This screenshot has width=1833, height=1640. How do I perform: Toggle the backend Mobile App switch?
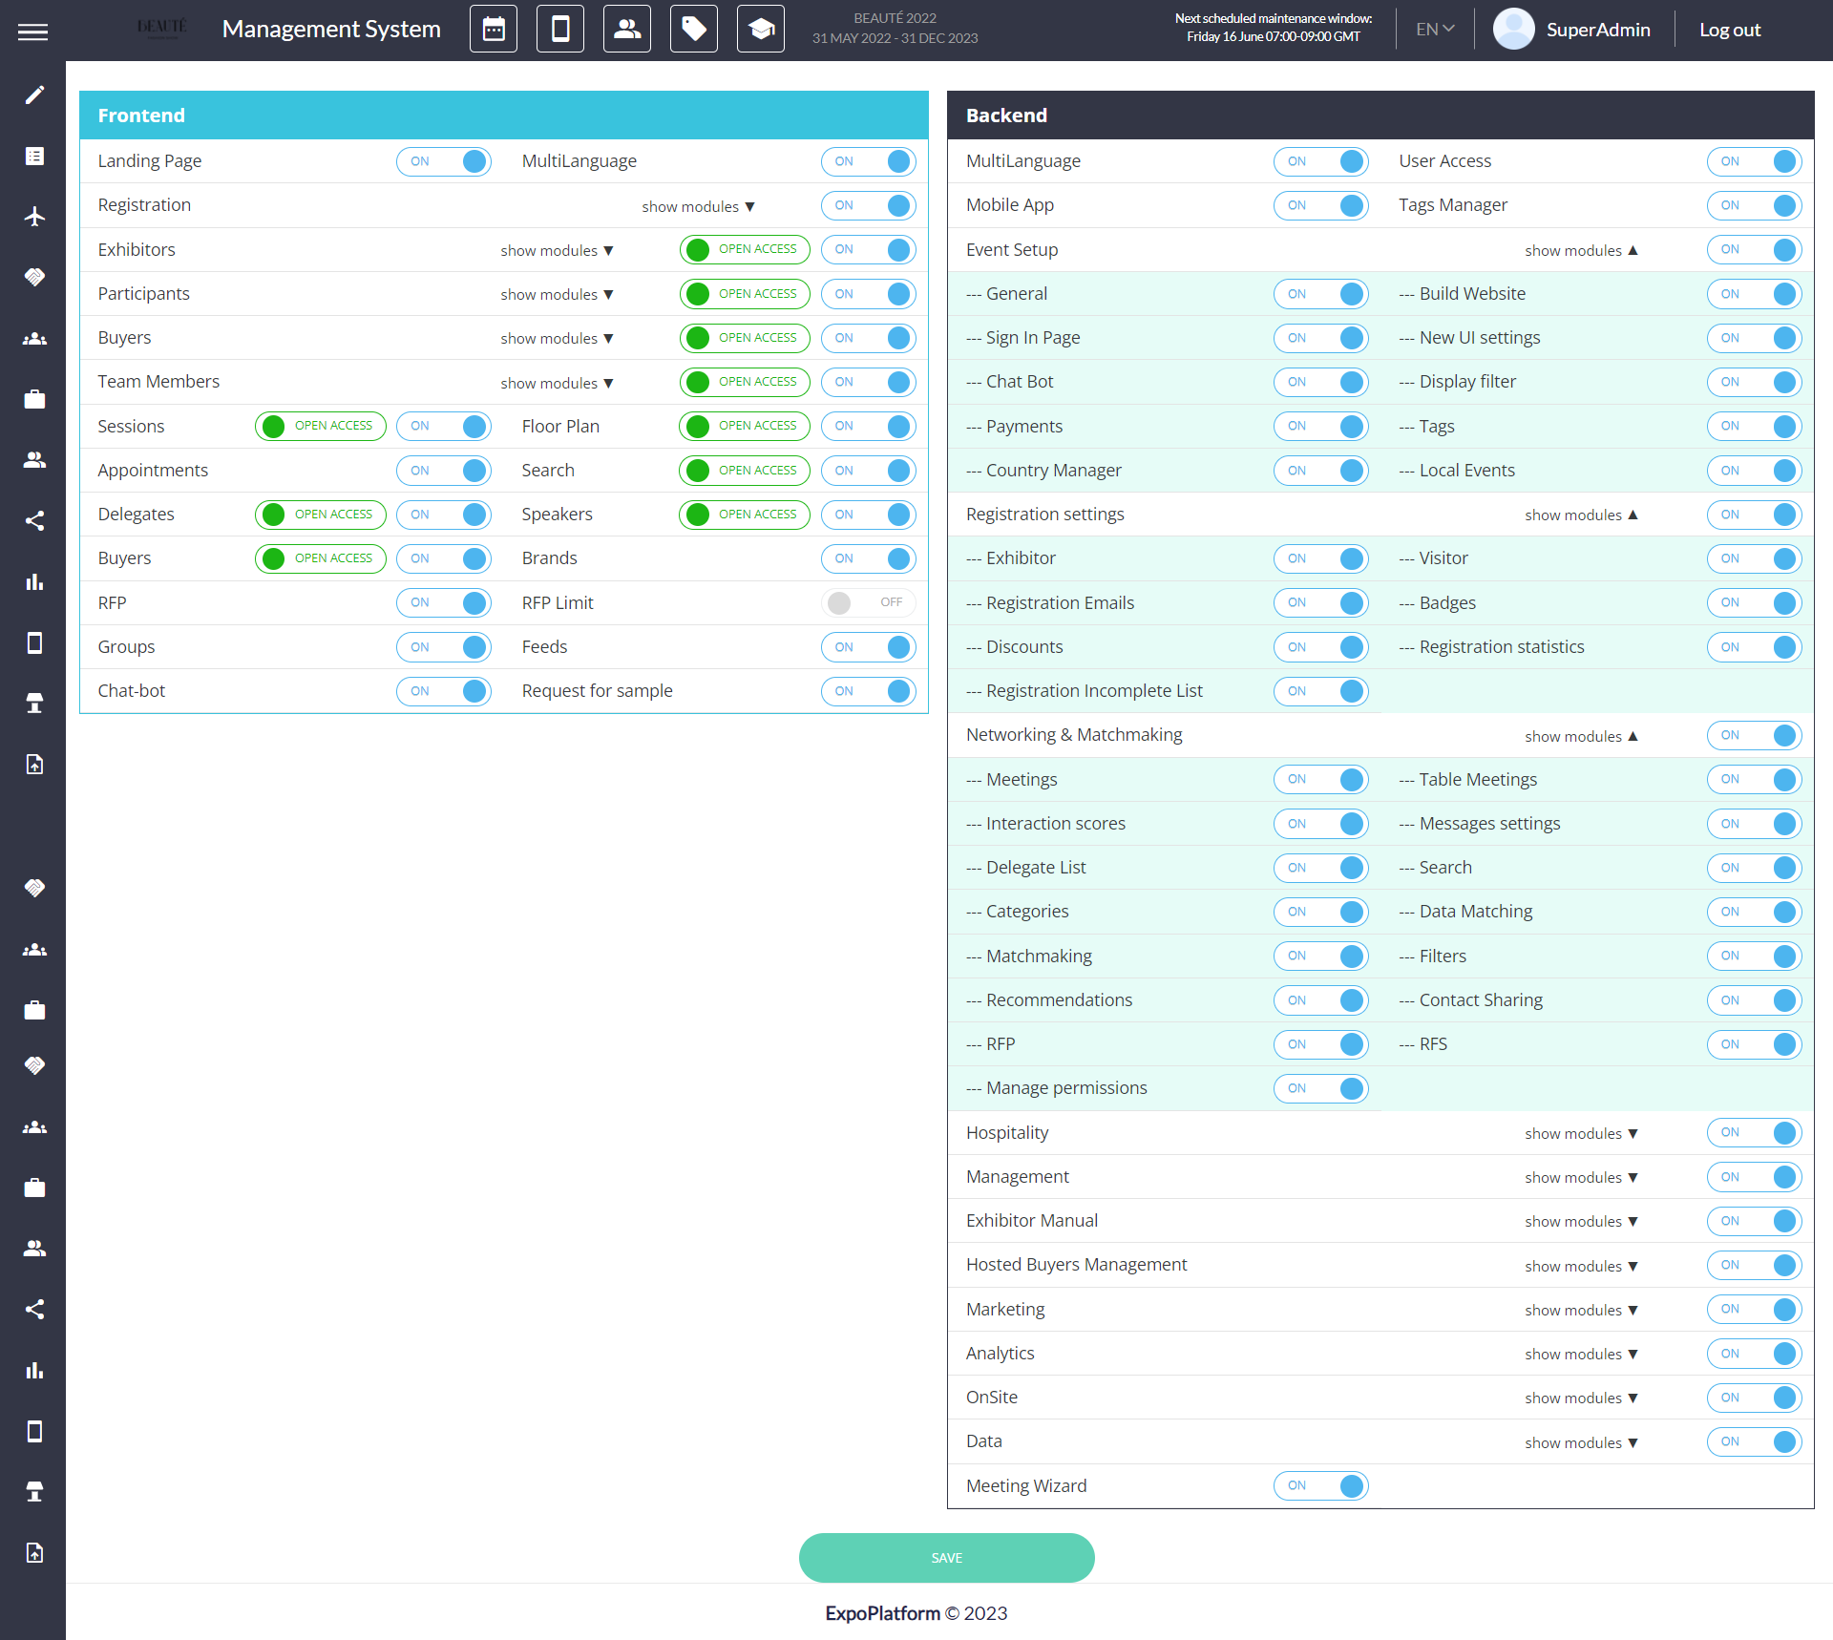[x=1320, y=205]
